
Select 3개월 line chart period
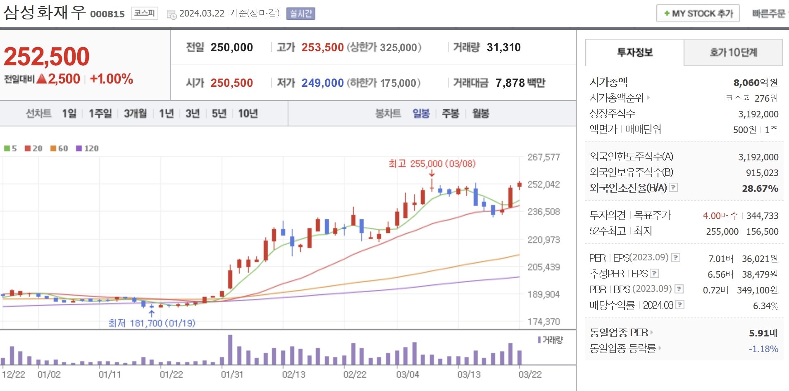[136, 113]
